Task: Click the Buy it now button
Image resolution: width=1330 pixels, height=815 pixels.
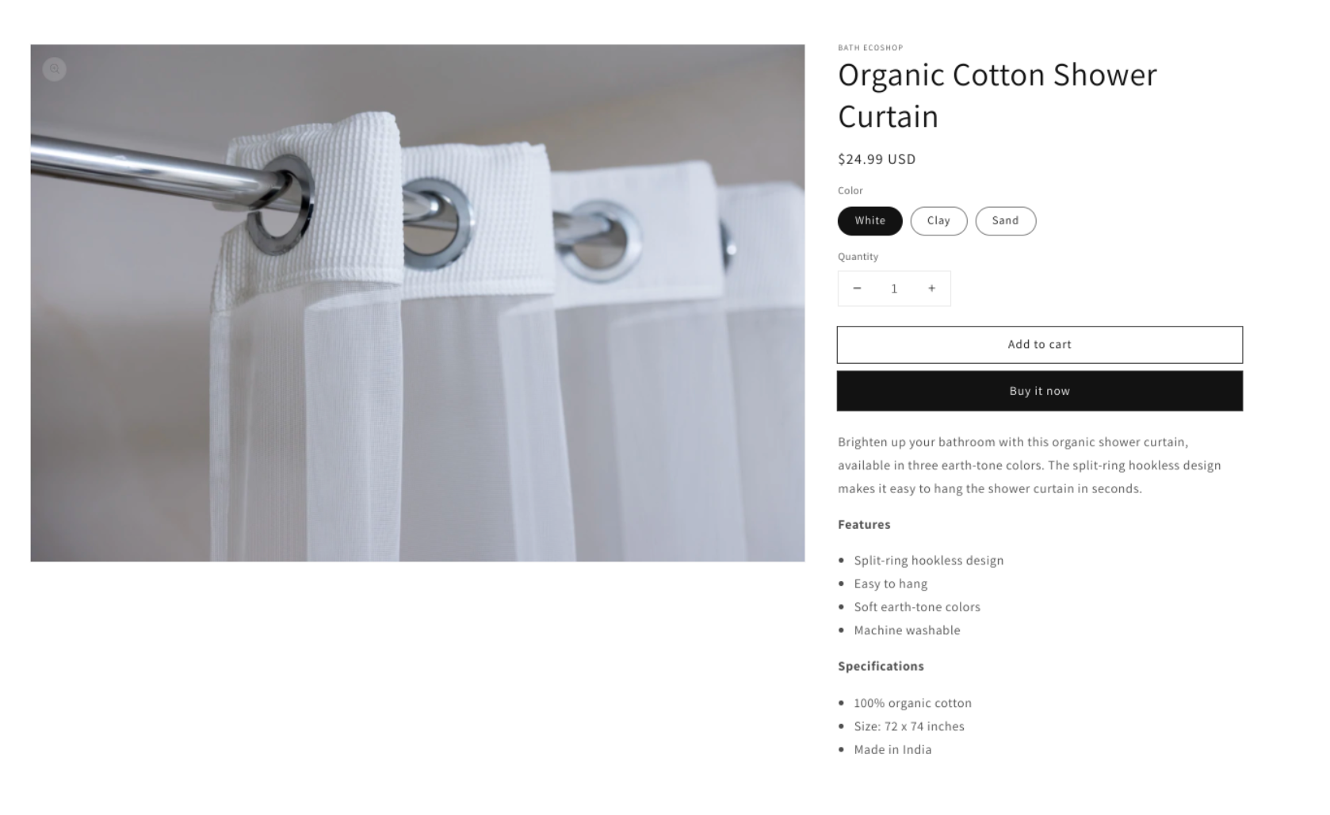Action: pyautogui.click(x=1039, y=391)
